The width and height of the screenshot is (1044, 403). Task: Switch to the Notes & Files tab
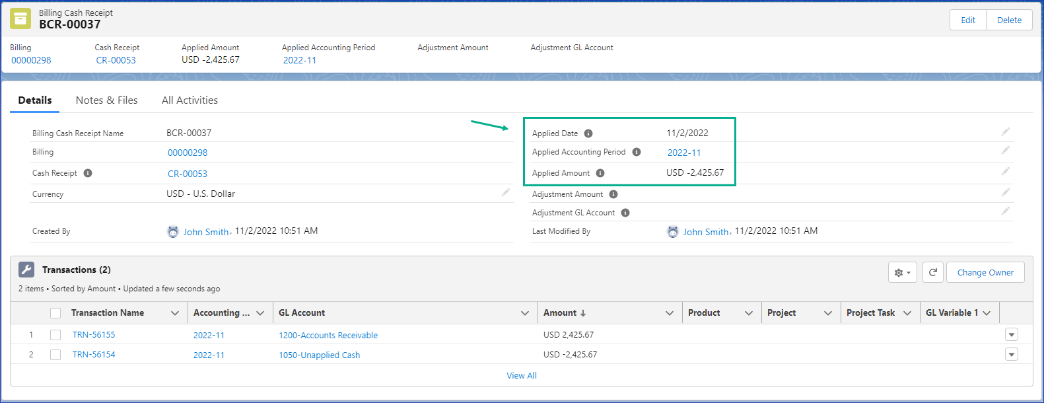point(107,100)
